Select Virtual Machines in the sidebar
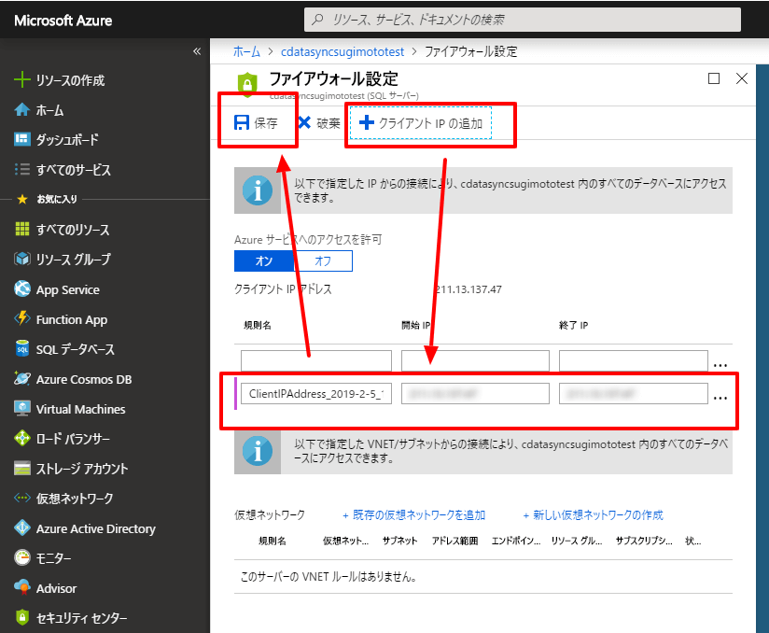 coord(80,409)
